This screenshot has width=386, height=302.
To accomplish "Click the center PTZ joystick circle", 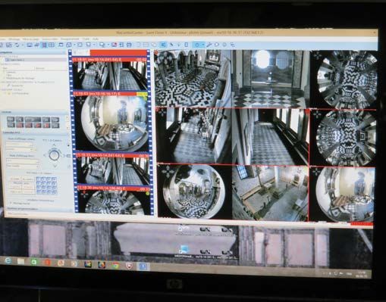I will click(x=54, y=155).
